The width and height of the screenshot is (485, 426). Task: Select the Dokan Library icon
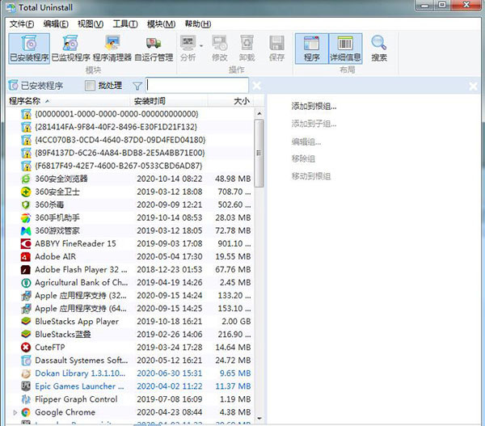[26, 373]
